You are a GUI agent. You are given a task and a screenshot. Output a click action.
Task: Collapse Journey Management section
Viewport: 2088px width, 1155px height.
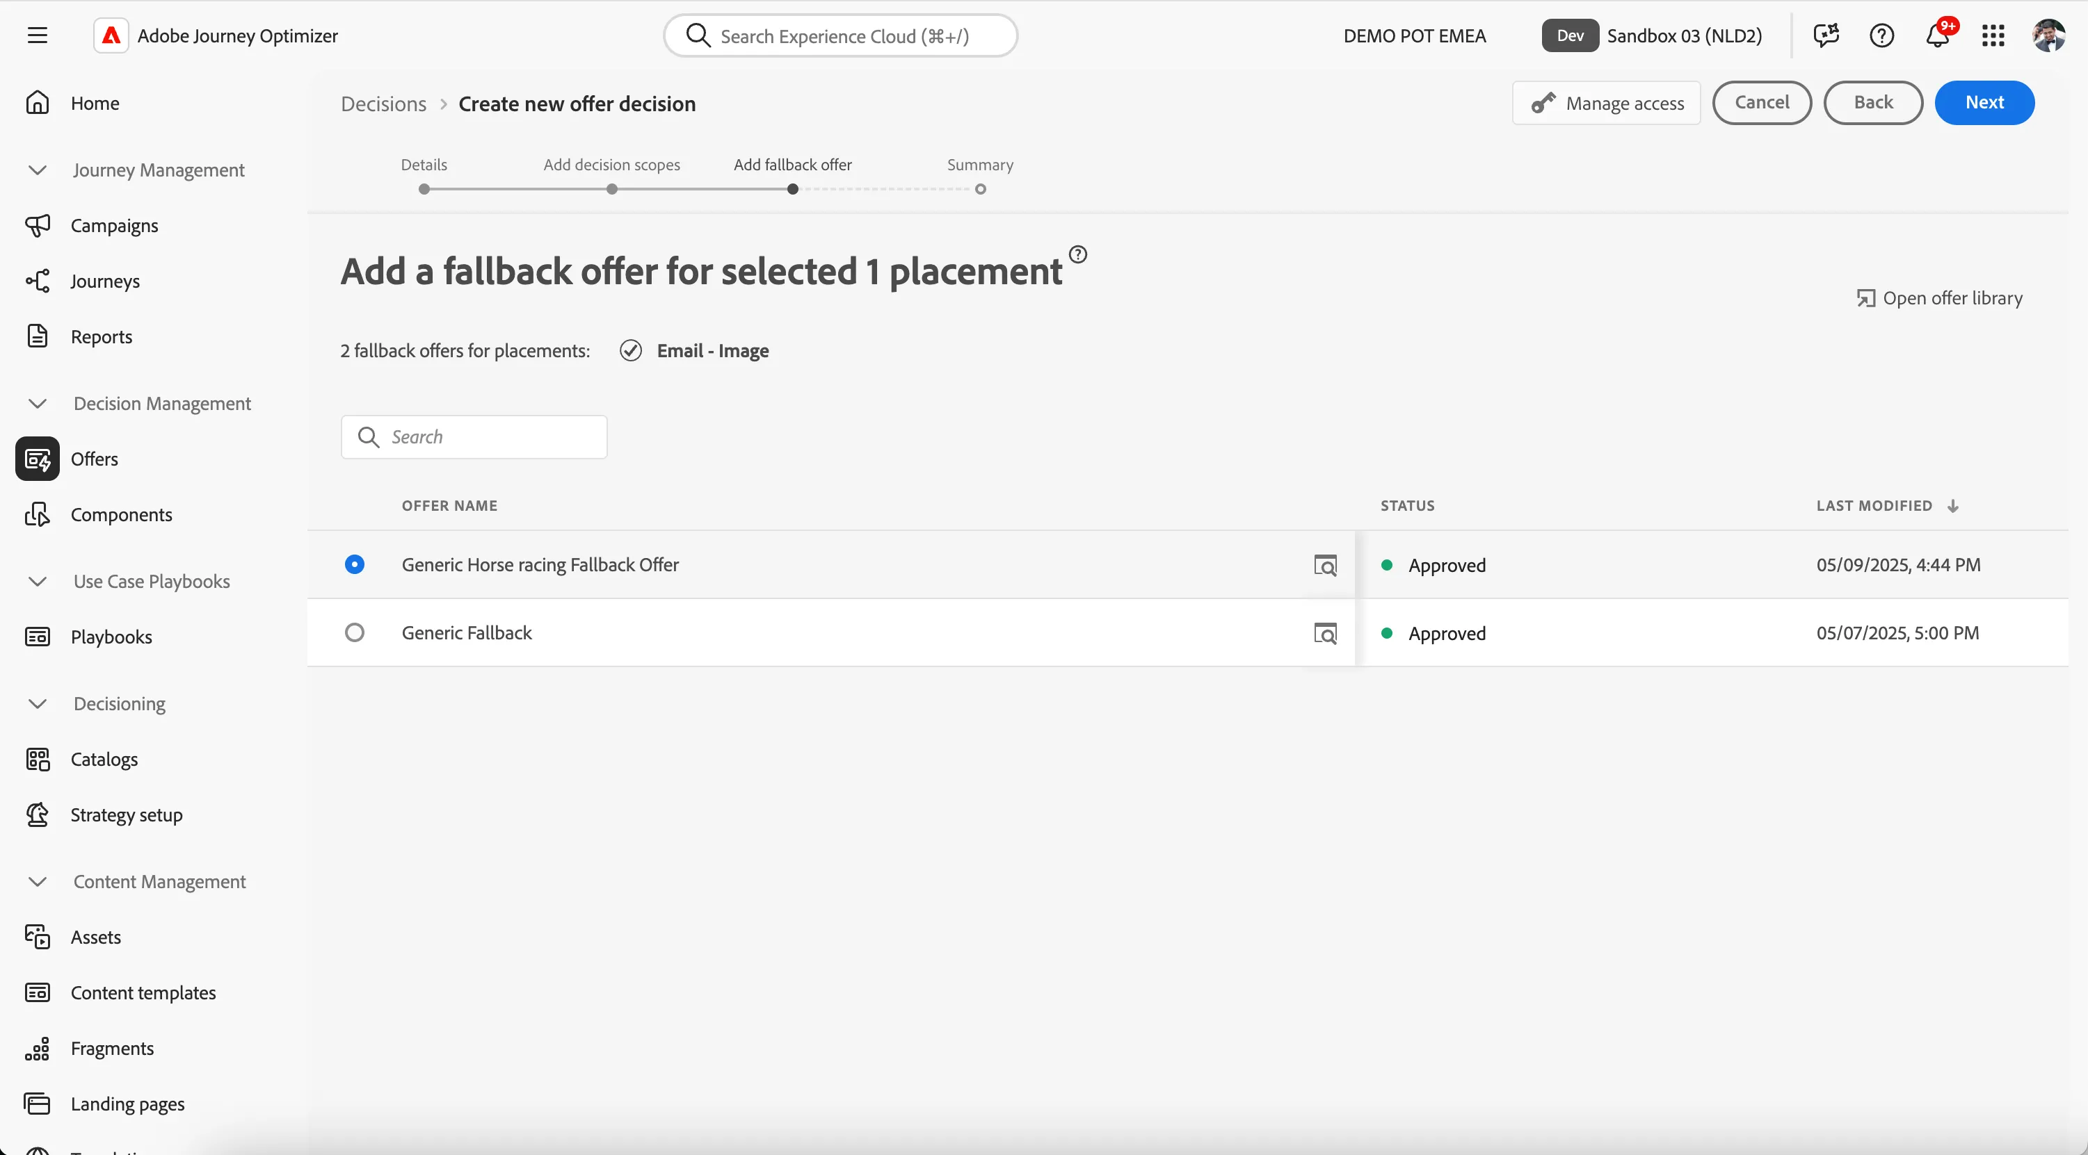(38, 170)
